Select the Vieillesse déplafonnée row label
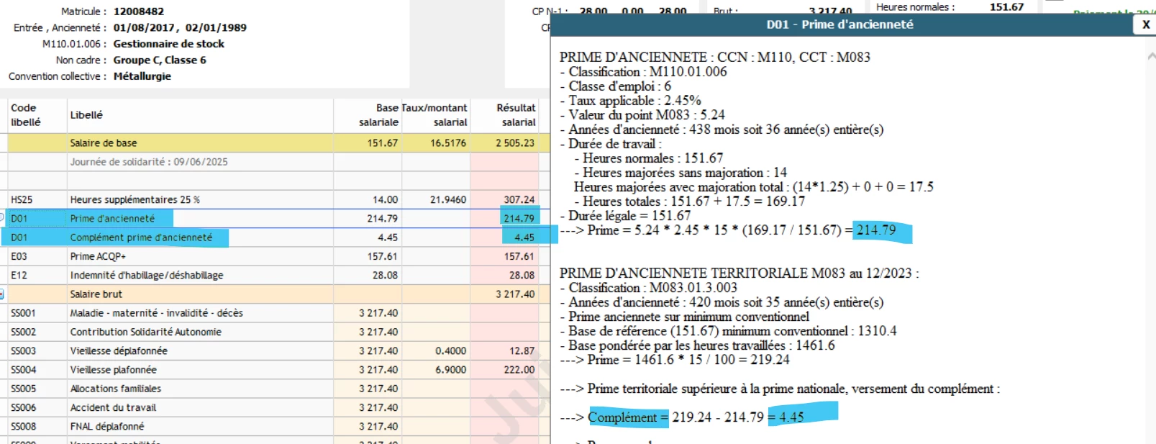The image size is (1156, 444). 119,351
